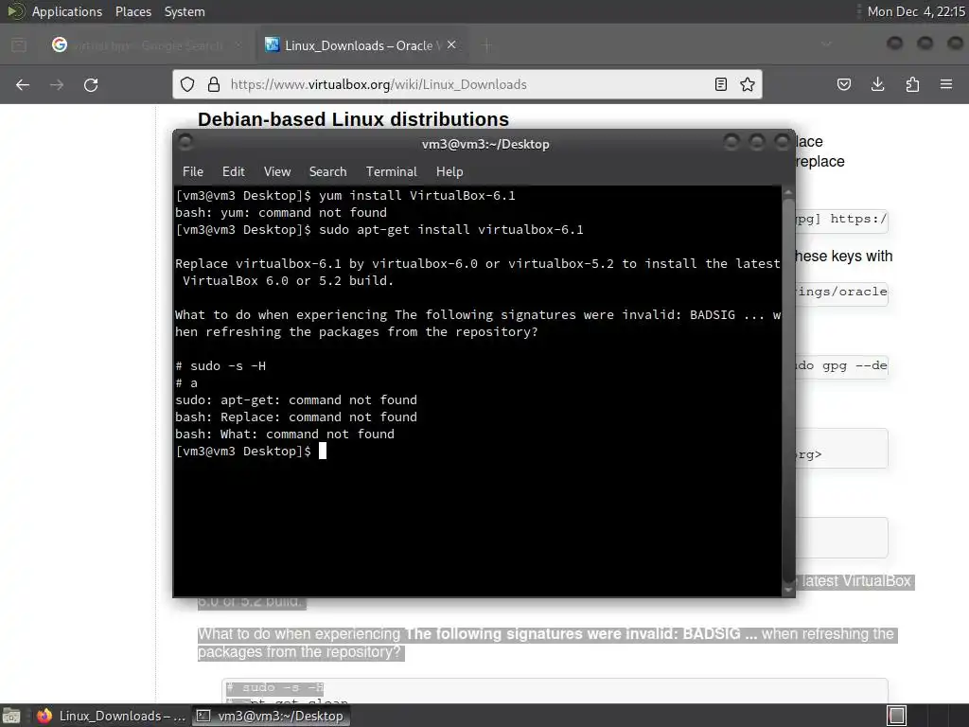Click the show desktop icon in bottom panel
Image resolution: width=969 pixels, height=727 pixels.
[x=11, y=716]
